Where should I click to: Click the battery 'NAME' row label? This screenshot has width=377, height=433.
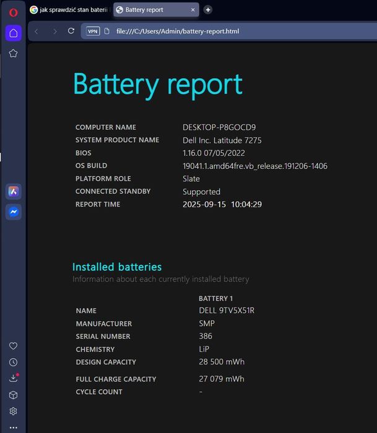[x=86, y=311]
